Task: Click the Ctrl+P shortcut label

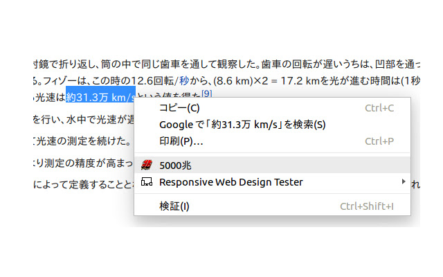Action: [x=379, y=141]
